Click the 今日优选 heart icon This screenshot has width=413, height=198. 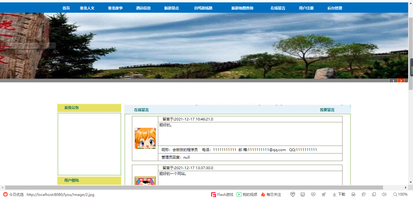click(5, 194)
